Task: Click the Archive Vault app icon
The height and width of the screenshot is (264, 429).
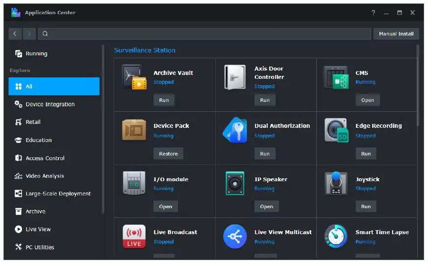Action: click(x=134, y=77)
